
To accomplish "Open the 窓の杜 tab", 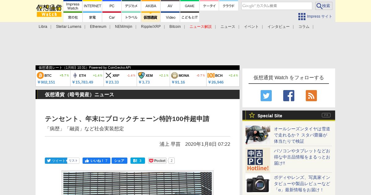I will 73,17.
